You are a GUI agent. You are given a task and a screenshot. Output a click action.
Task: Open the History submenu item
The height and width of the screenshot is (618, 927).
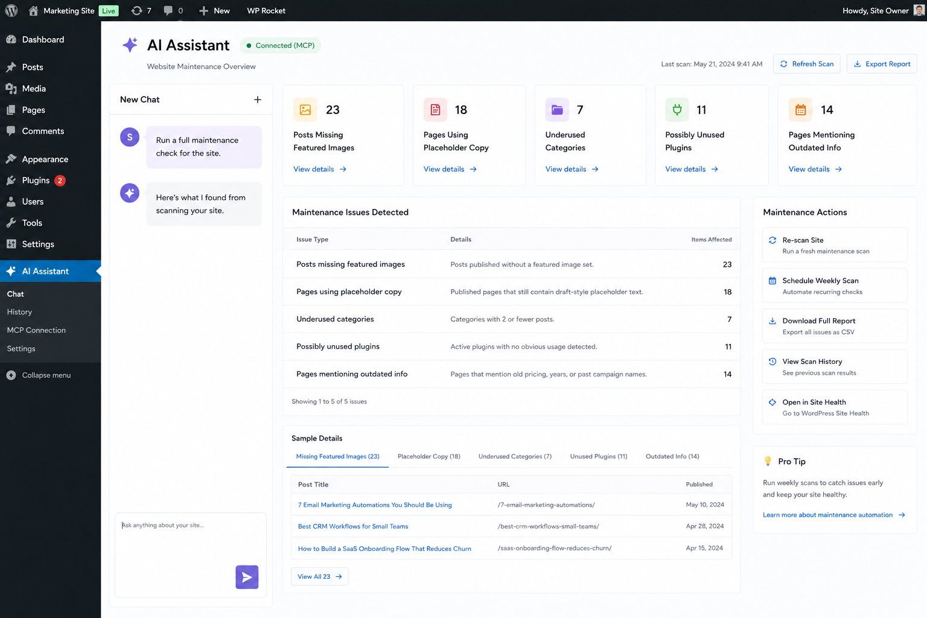(19, 312)
